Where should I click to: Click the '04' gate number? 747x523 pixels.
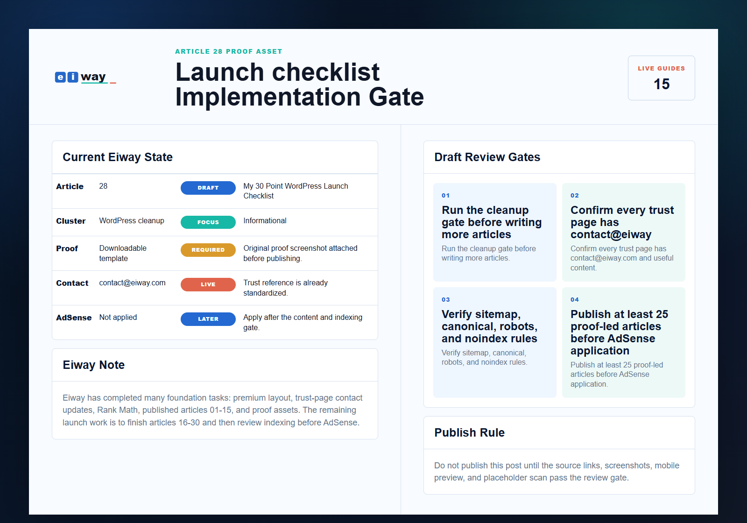[575, 300]
